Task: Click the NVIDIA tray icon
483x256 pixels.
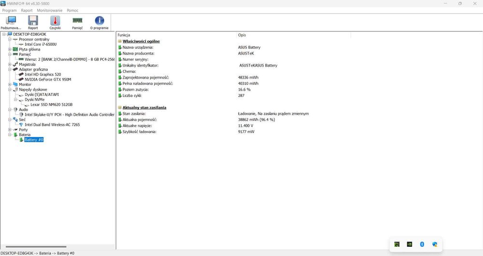Action: tap(410, 244)
